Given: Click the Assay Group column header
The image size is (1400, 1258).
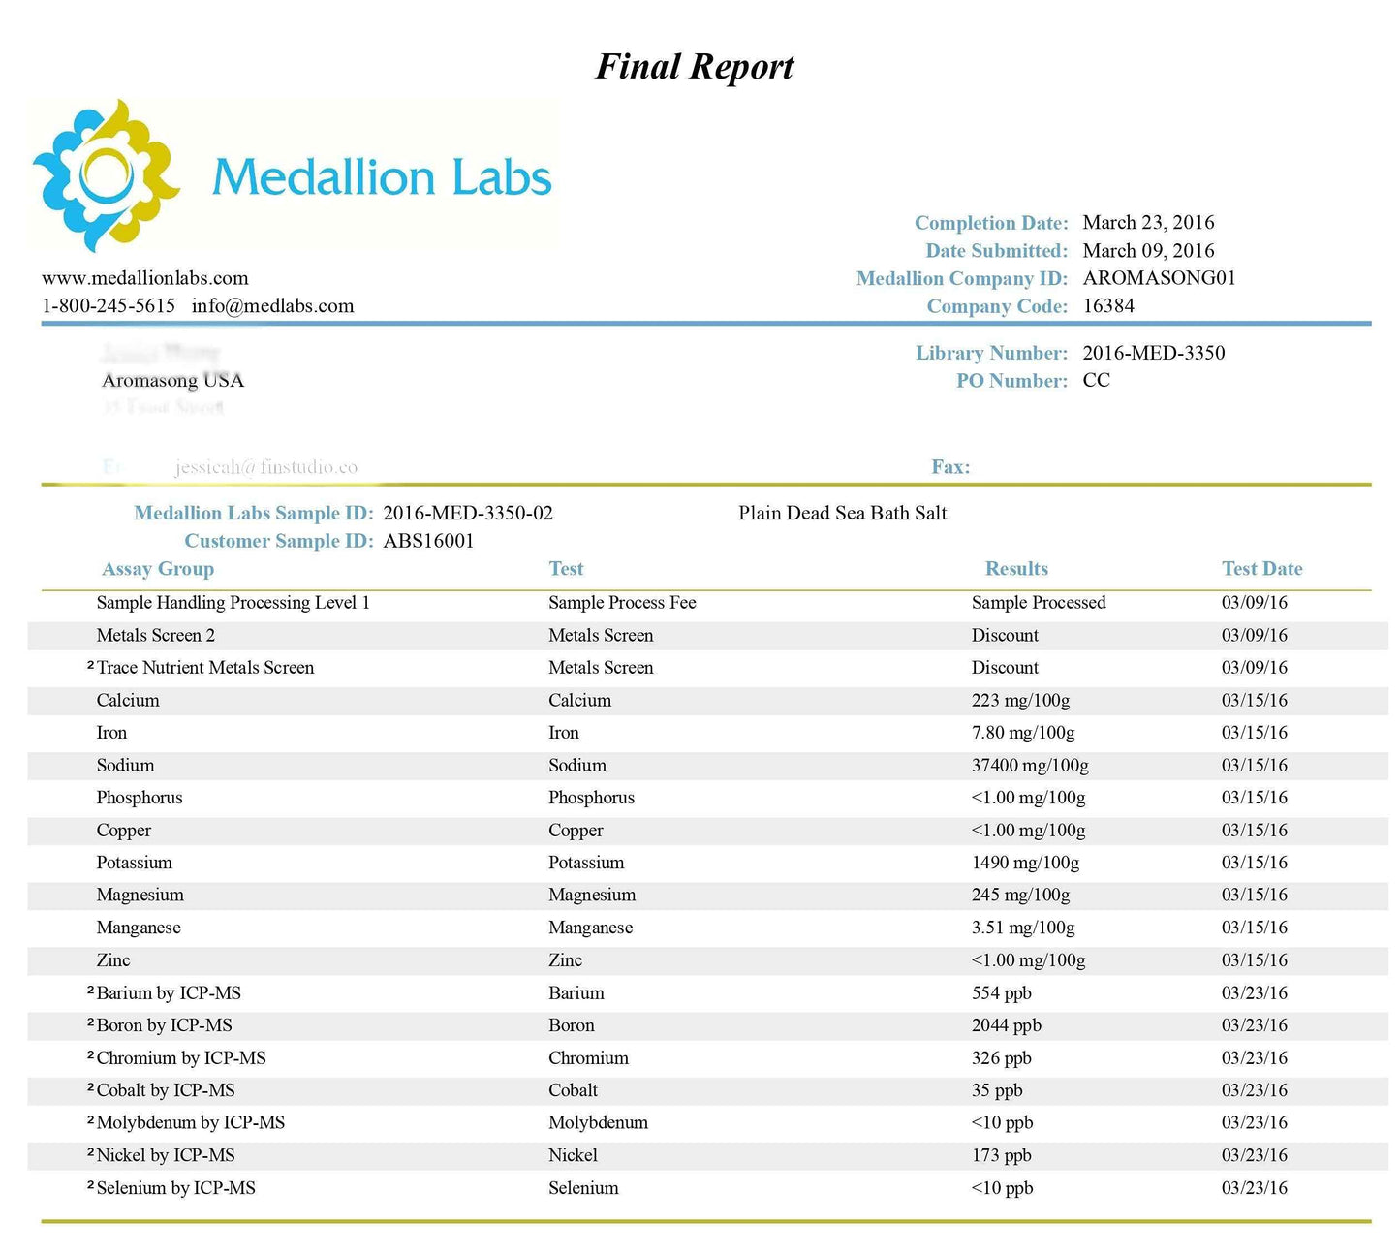Looking at the screenshot, I should (158, 569).
